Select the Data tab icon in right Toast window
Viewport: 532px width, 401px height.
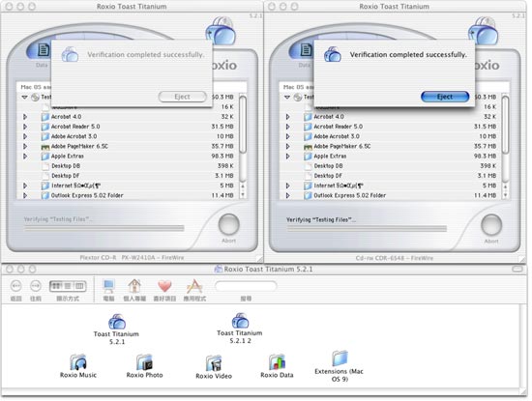[x=306, y=50]
